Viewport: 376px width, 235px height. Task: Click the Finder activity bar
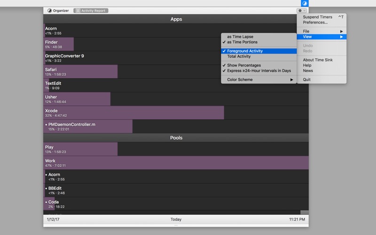click(58, 44)
